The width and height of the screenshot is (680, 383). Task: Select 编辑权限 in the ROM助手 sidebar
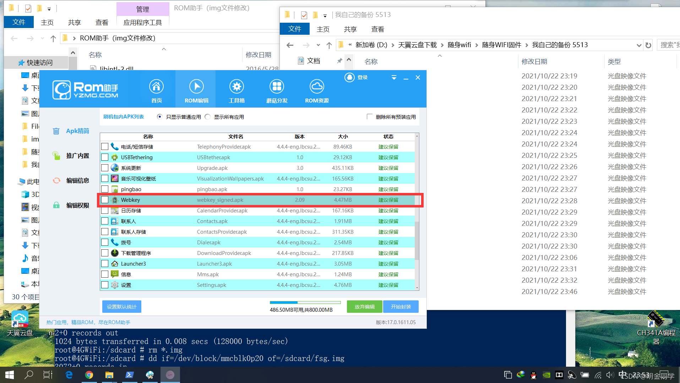tap(71, 205)
